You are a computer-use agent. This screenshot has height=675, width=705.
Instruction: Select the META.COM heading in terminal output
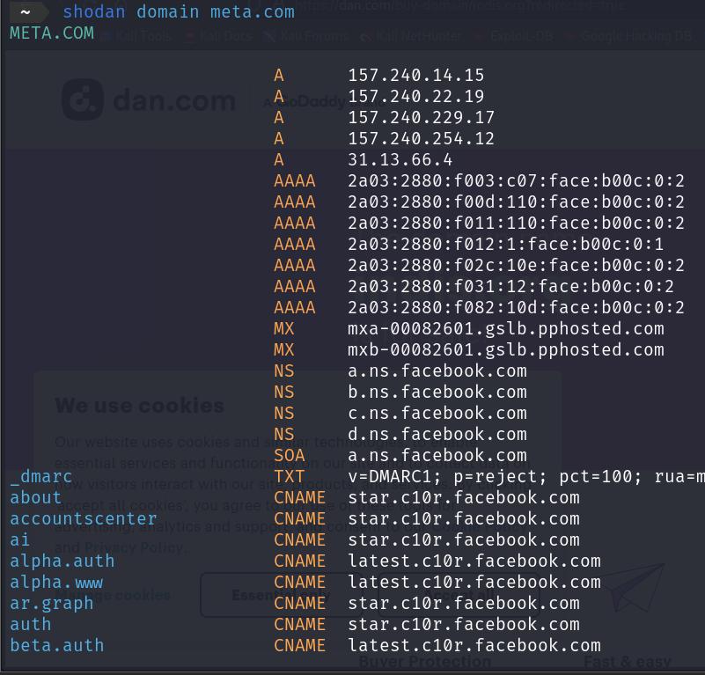pos(52,33)
